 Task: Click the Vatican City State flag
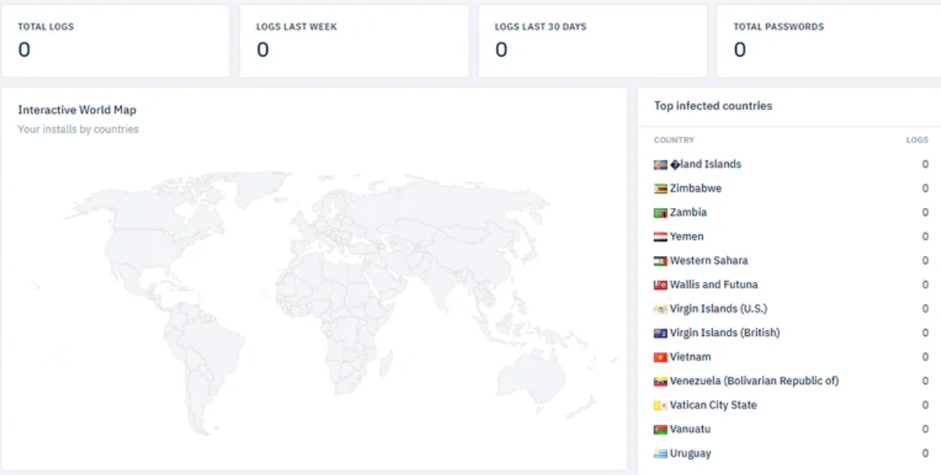(661, 406)
